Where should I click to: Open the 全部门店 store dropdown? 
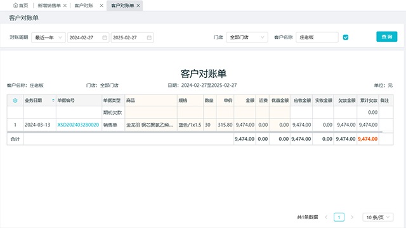coord(247,37)
